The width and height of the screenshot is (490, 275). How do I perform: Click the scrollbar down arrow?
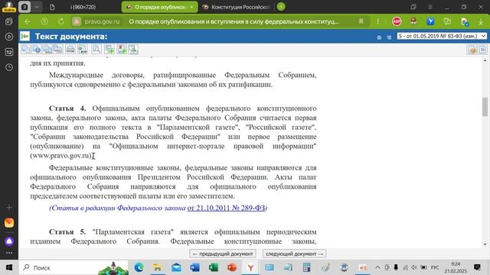coord(485,244)
